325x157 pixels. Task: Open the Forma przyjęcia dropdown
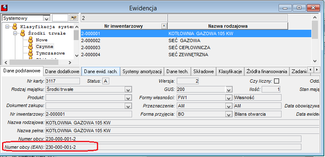[229, 114]
